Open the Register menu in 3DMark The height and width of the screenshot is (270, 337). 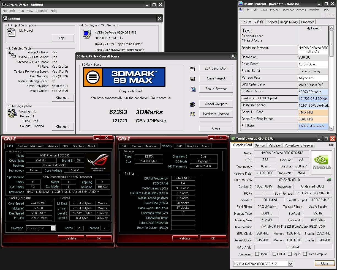(42, 11)
